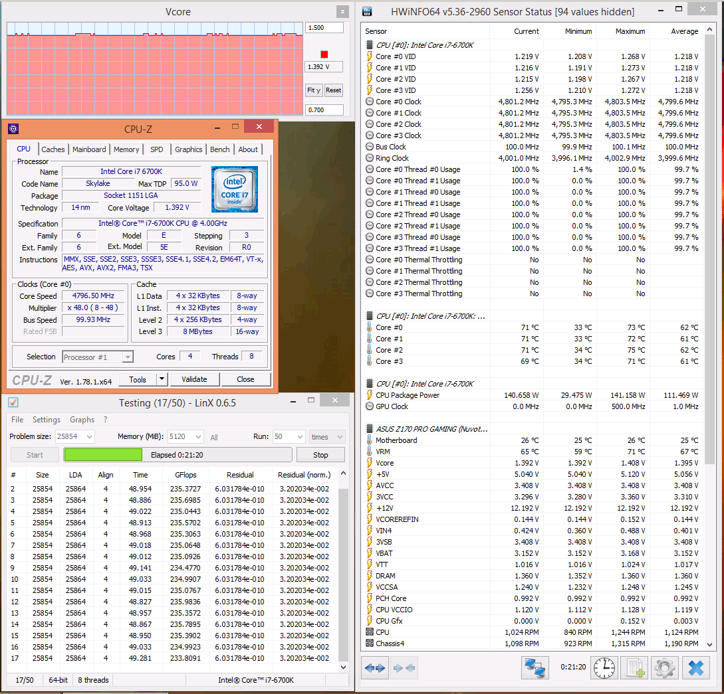Open the Memory (MiB) dropdown
The image size is (724, 694).
point(185,436)
